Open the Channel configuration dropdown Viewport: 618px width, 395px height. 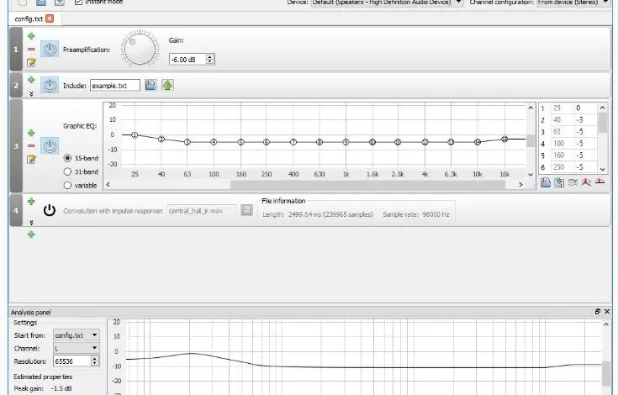(x=573, y=3)
